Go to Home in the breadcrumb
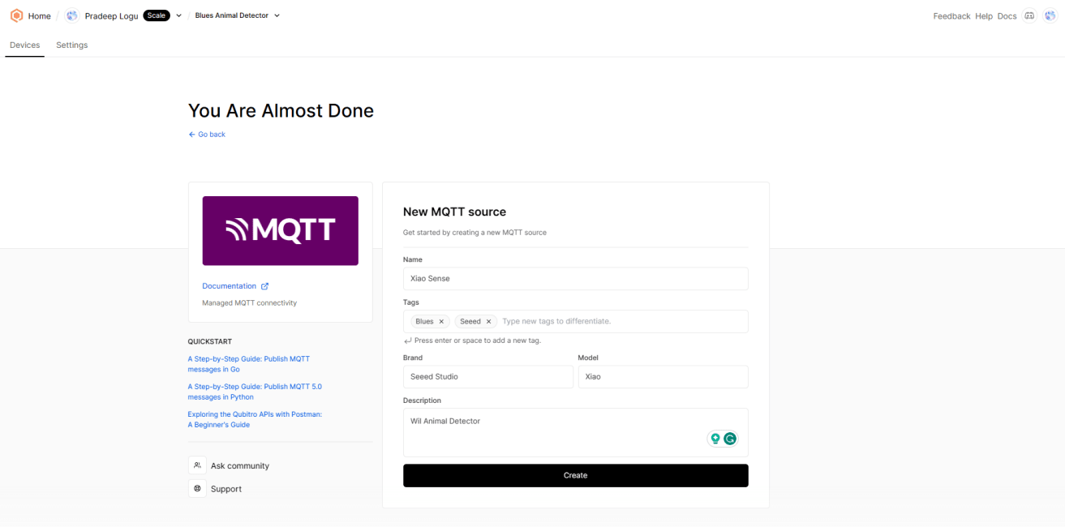Screen dimensions: 1065x527 coord(40,16)
